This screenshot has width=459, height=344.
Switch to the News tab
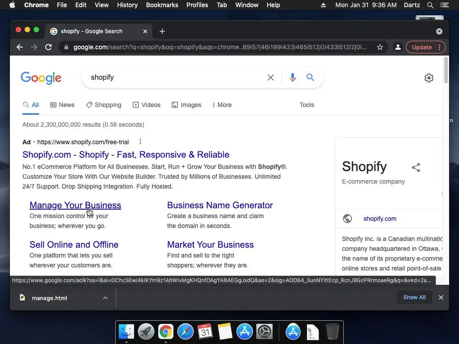pyautogui.click(x=62, y=105)
